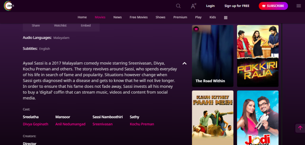Click the Director label
Image resolution: width=305 pixels, height=145 pixels.
click(29, 144)
